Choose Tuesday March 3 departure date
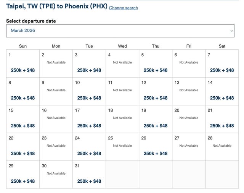The image size is (244, 193). (x=89, y=70)
